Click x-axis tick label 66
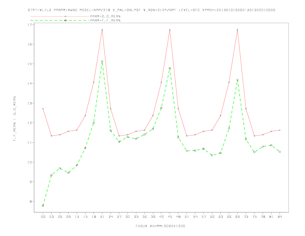 229,217
